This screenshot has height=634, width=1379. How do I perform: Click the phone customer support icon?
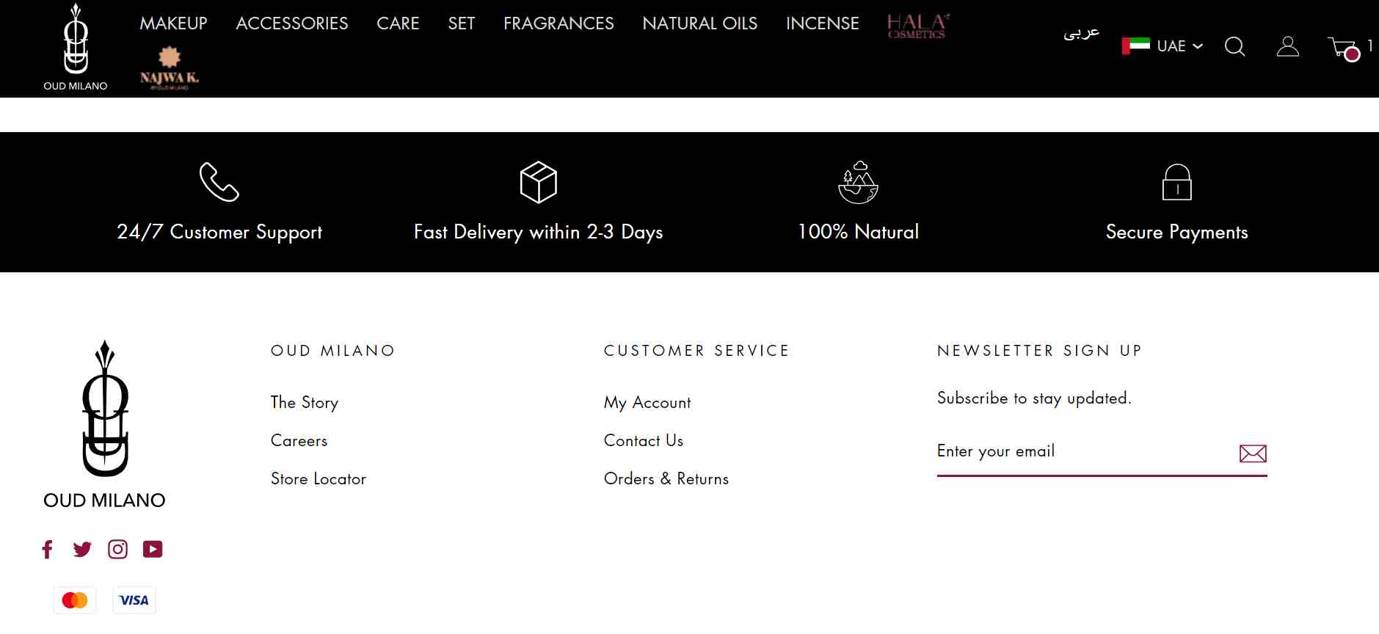point(219,182)
